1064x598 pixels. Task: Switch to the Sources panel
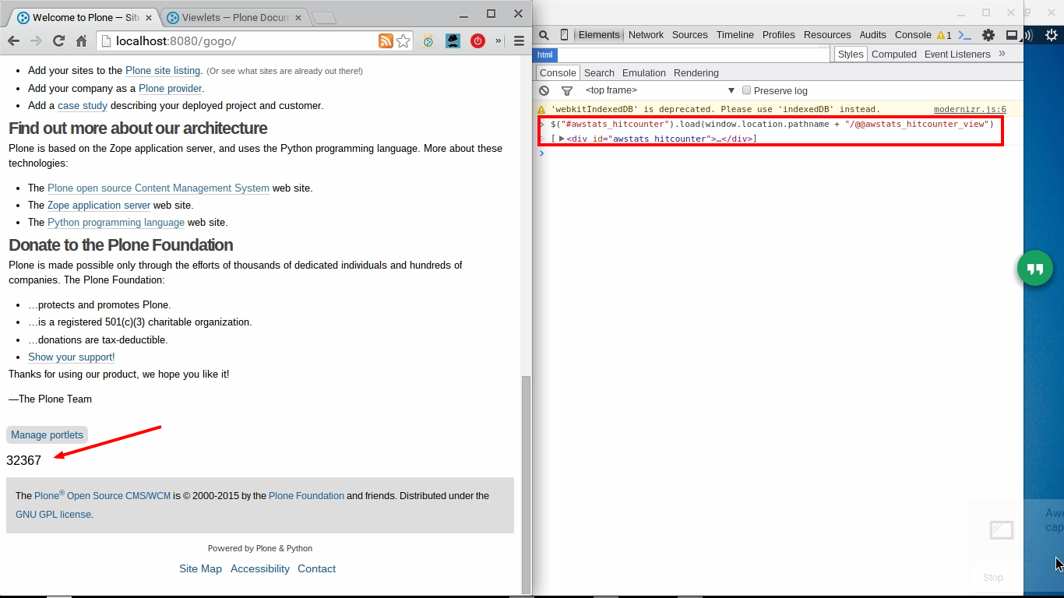point(690,35)
